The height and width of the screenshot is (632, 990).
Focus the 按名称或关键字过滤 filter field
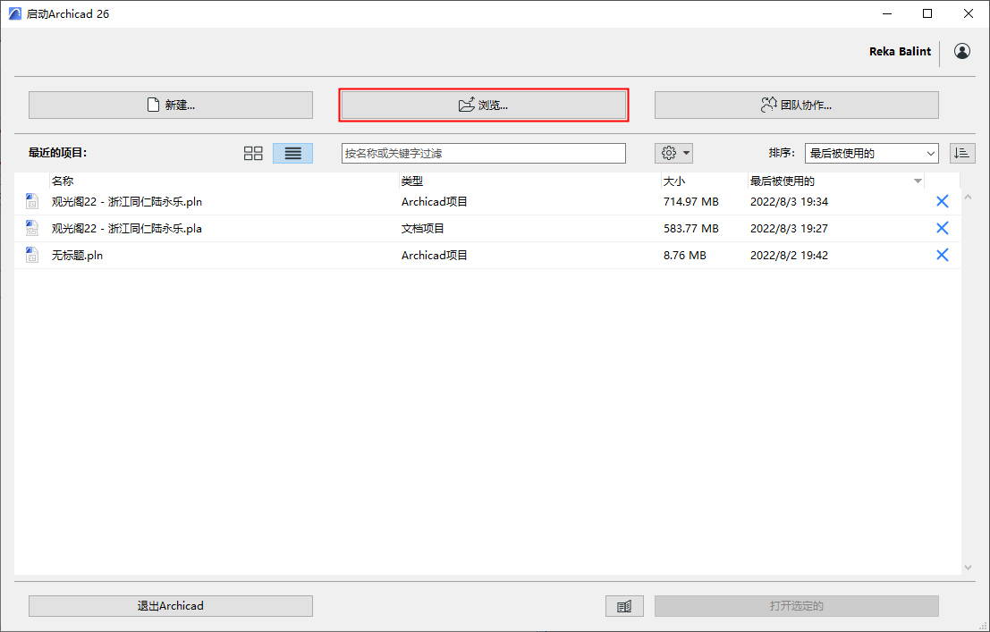pyautogui.click(x=484, y=154)
